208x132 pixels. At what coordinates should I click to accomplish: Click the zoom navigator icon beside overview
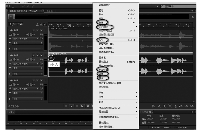point(192,17)
